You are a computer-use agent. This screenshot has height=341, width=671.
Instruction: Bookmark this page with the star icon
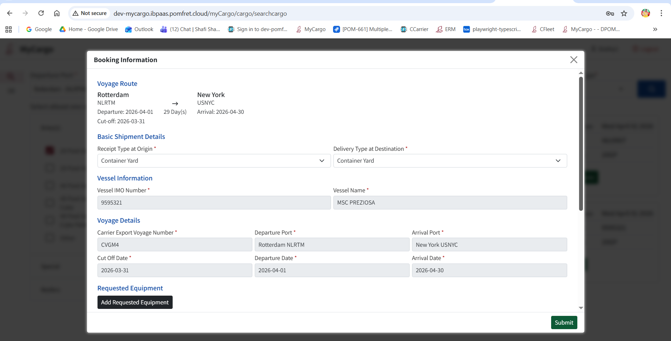(624, 13)
